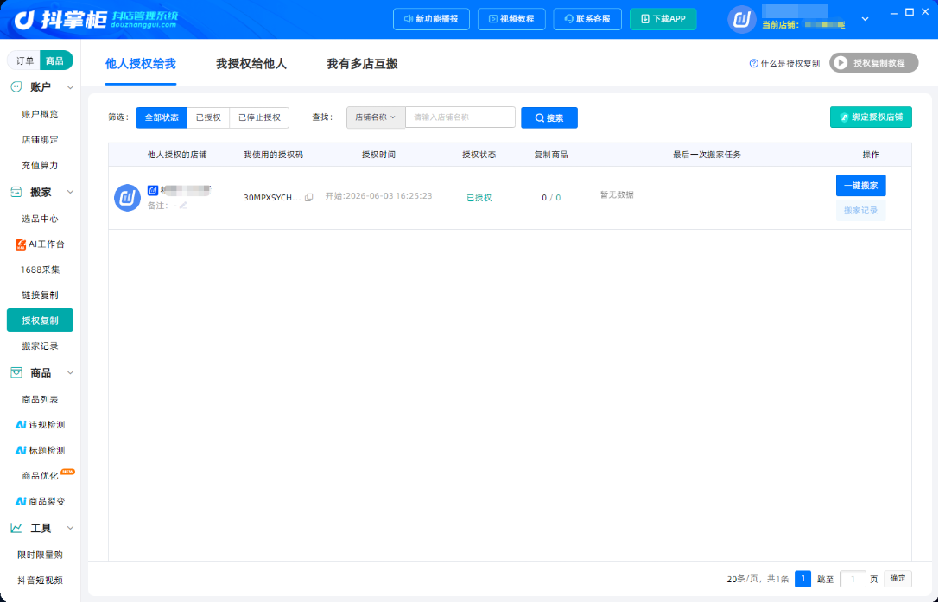The height and width of the screenshot is (603, 939).
Task: Open 链接复制 in sidebar
Action: click(40, 295)
